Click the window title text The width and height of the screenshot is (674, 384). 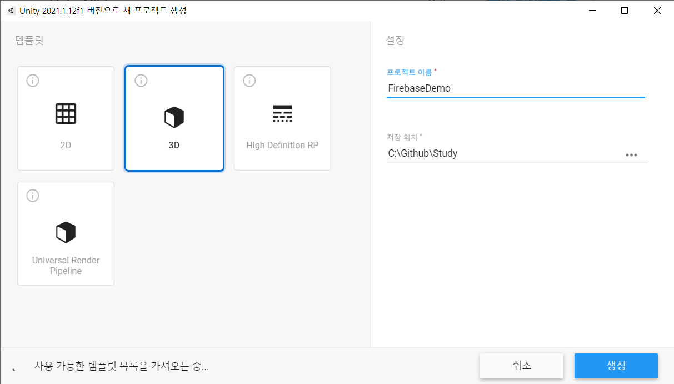[103, 11]
